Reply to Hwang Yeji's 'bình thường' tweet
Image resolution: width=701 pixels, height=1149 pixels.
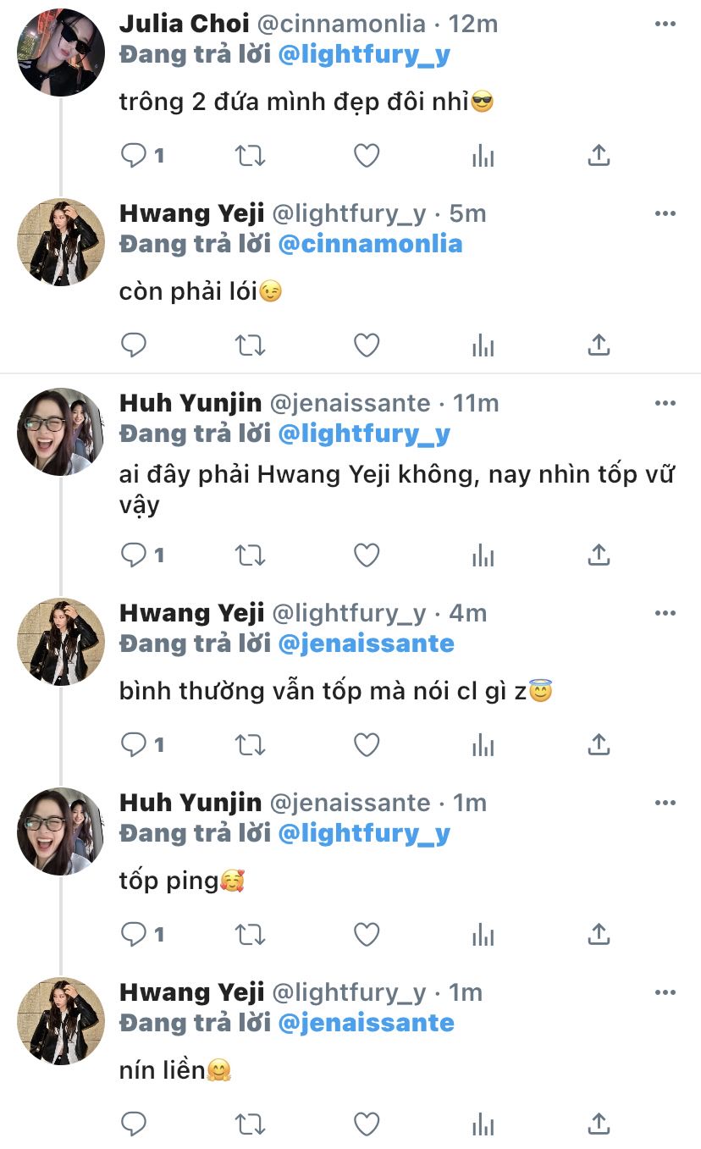coord(134,745)
